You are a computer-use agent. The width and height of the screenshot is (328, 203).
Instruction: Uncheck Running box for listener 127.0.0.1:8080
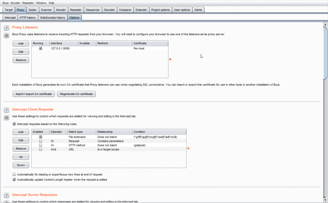pos(40,49)
